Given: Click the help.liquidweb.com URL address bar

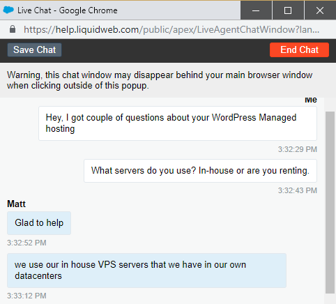Looking at the screenshot, I should point(171,29).
